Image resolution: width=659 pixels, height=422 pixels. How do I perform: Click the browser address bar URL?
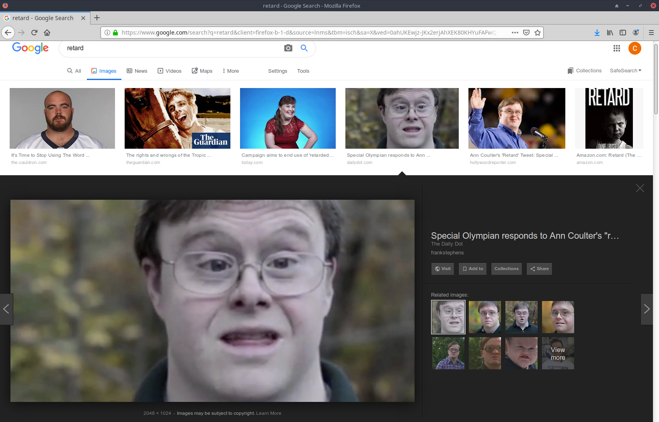point(309,33)
